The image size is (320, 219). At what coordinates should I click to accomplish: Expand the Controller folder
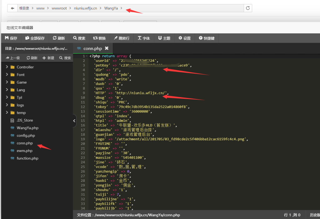(x=7, y=67)
